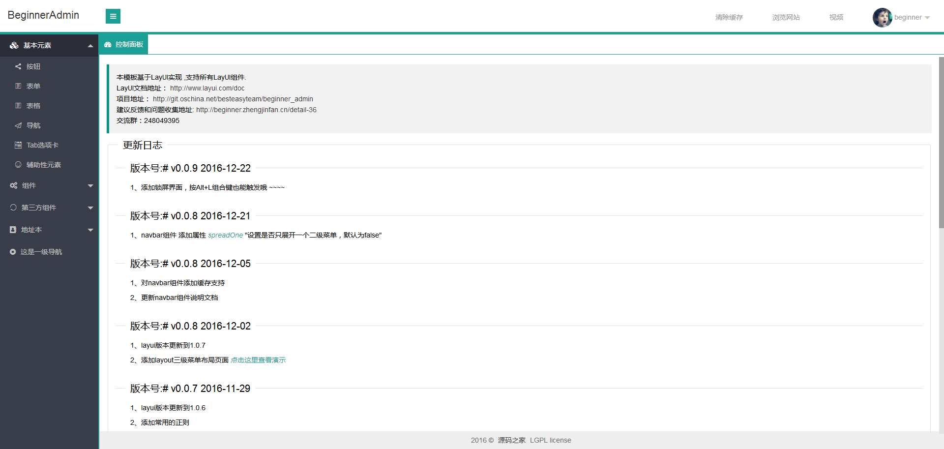Click the v0.0.8 2016-12-21 version heading
944x449 pixels.
pos(190,216)
